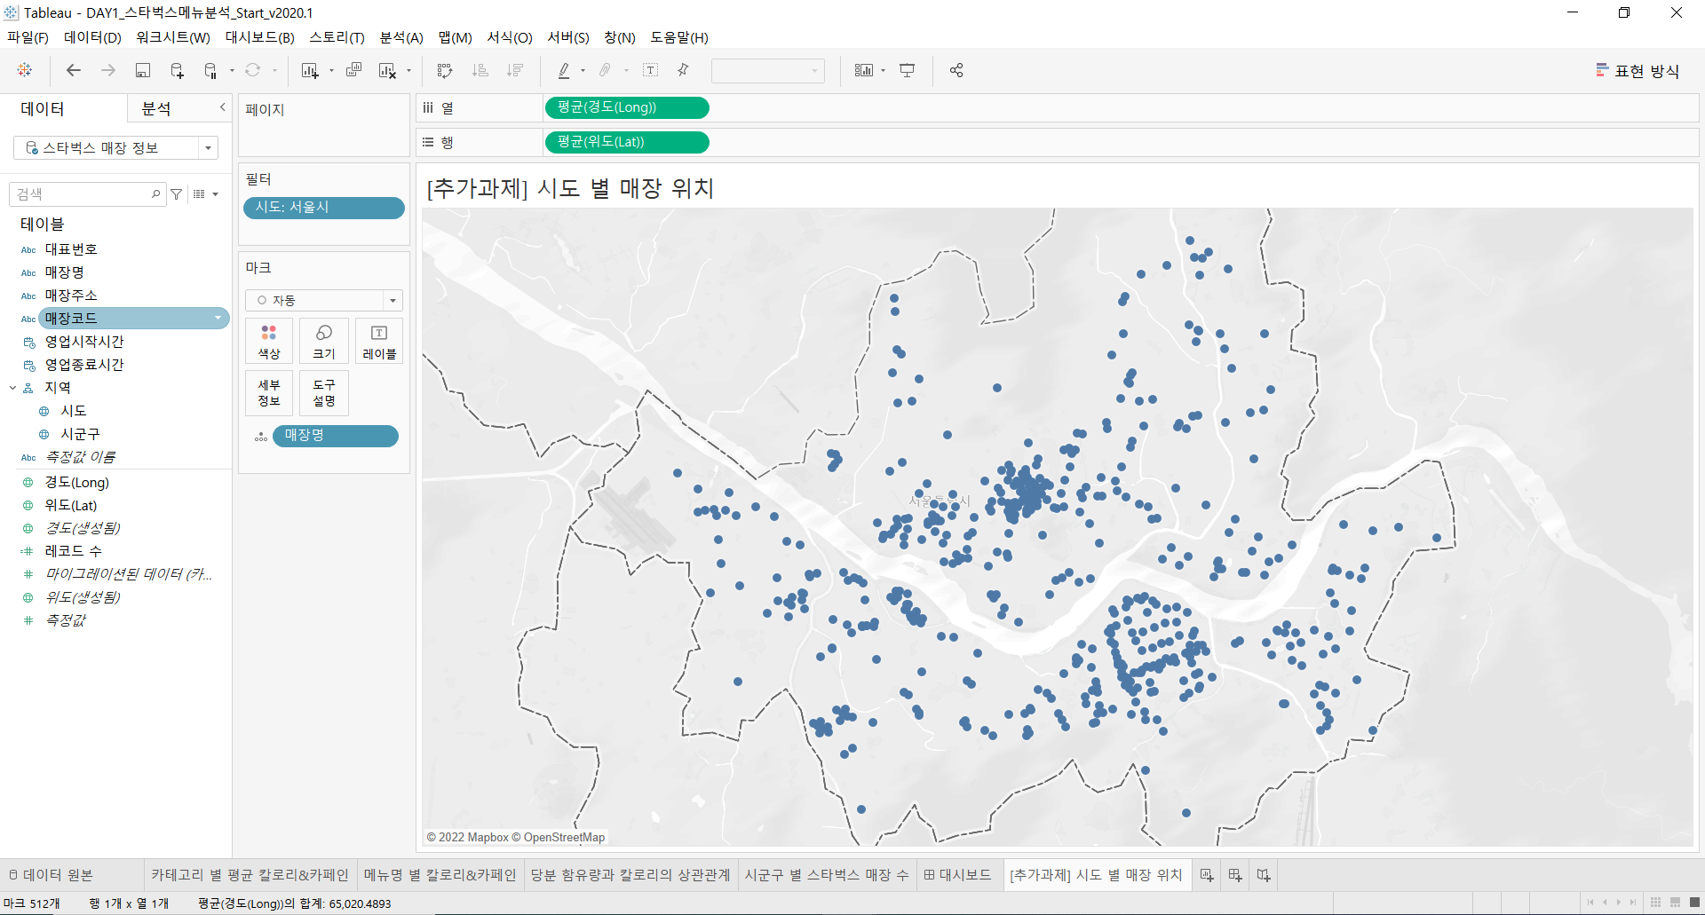Screen dimensions: 1705x915
Task: Share workbook with others icon
Action: pyautogui.click(x=956, y=70)
